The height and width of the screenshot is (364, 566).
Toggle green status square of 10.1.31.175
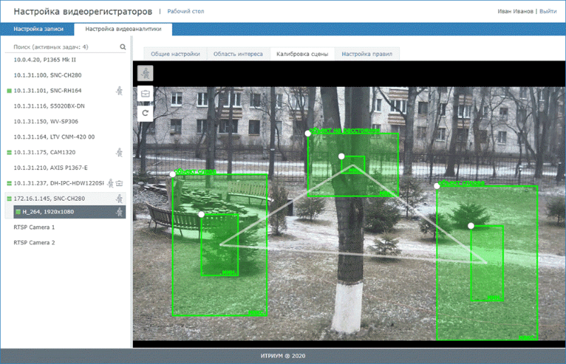9,152
